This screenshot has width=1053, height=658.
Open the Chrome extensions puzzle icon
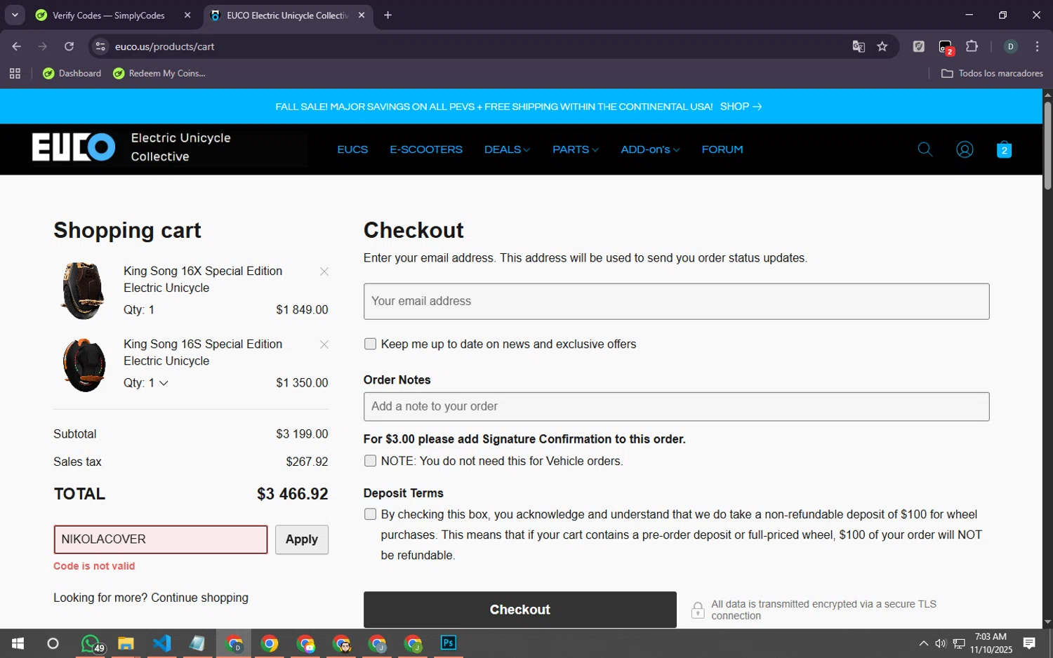click(972, 46)
